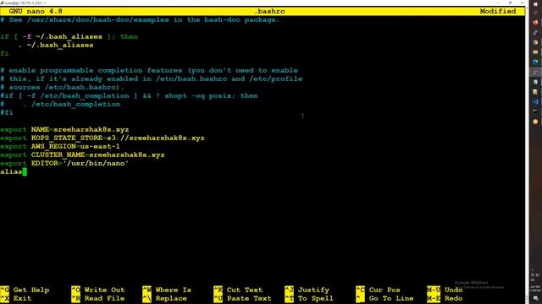Click the ^T To Spell shortcut
The height and width of the screenshot is (304, 542).
pos(309,298)
